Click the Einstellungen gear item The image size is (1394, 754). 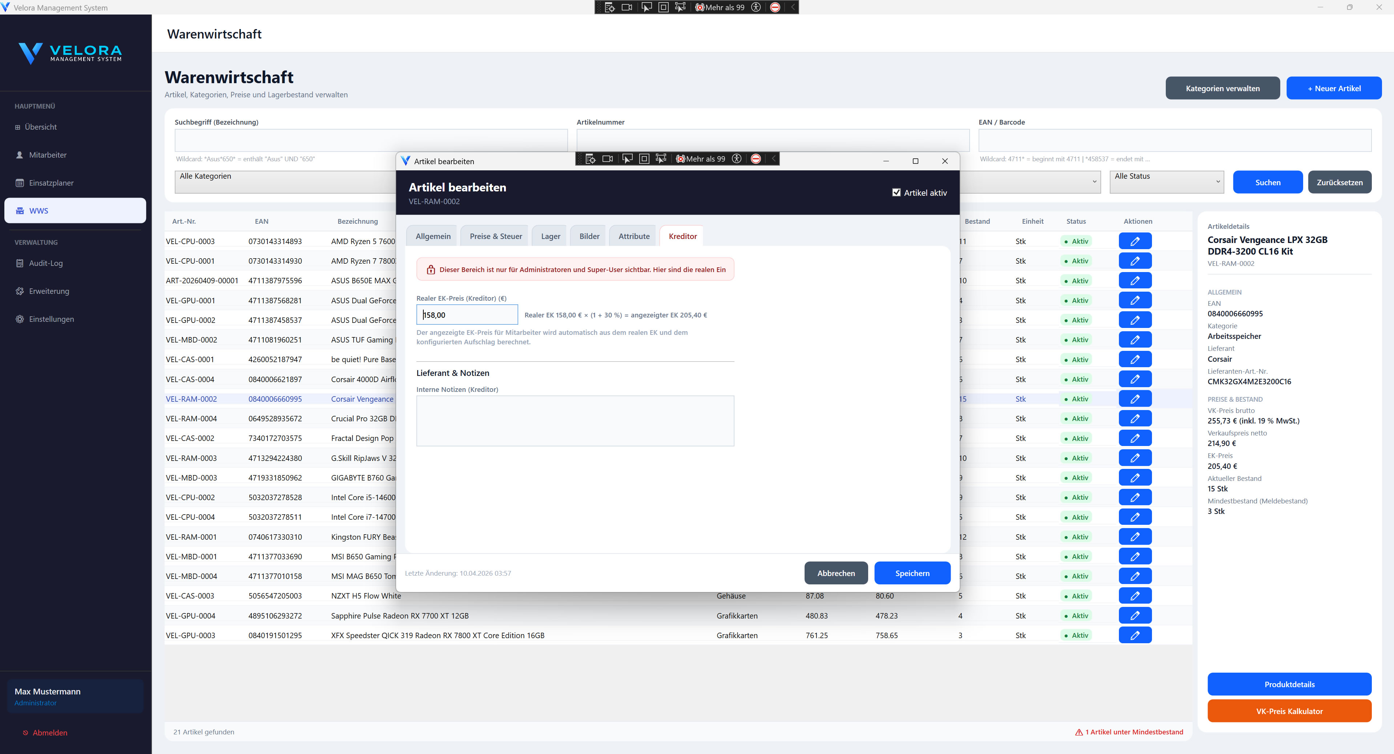(51, 319)
